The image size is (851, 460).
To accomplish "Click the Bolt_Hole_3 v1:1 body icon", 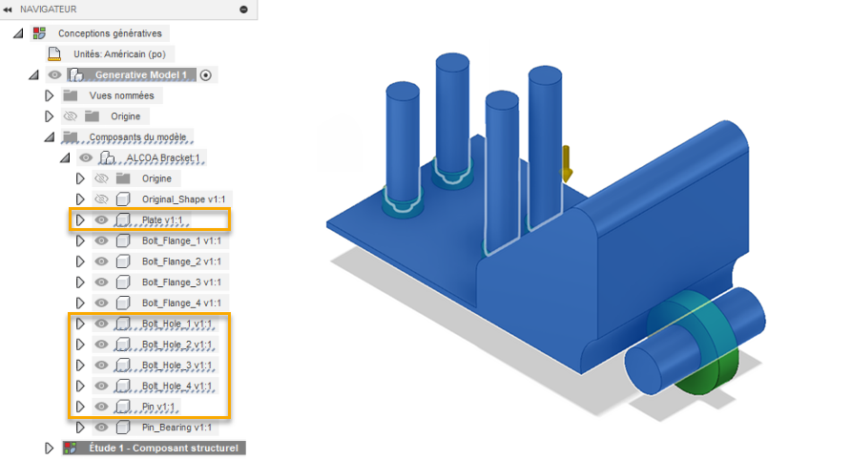I will (123, 365).
